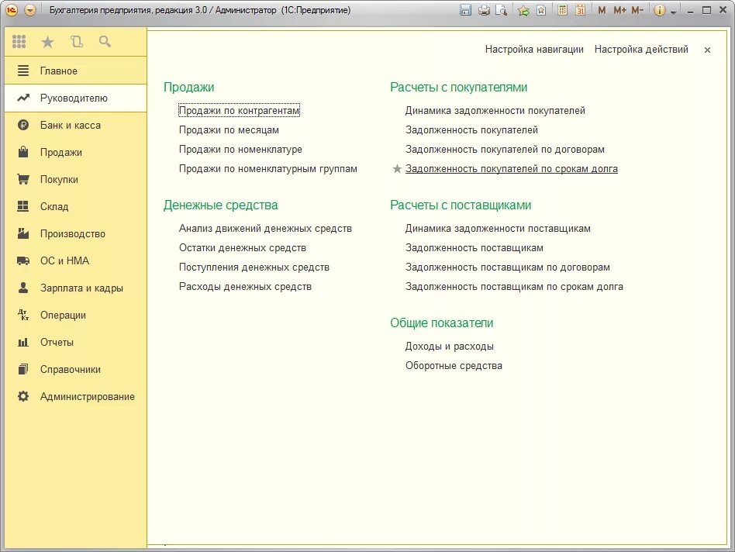Image resolution: width=735 pixels, height=552 pixels.
Task: Open Расходы денежных средств
Action: (x=245, y=286)
